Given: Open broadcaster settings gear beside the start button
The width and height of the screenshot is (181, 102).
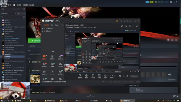Looking at the screenshot, I should 127,76.
